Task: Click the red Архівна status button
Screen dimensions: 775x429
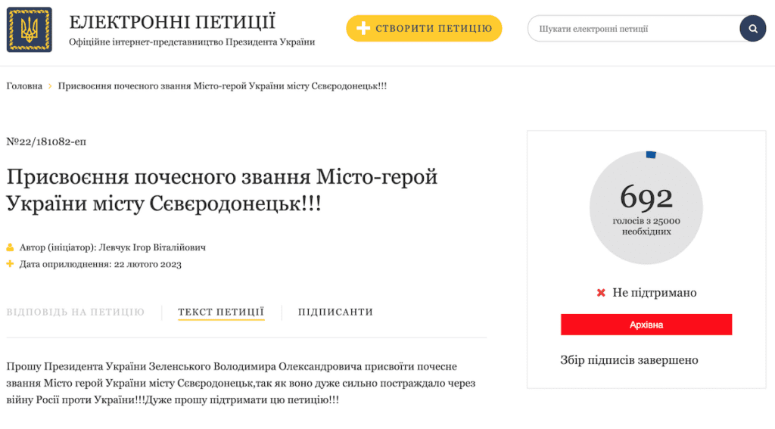Action: coord(646,325)
